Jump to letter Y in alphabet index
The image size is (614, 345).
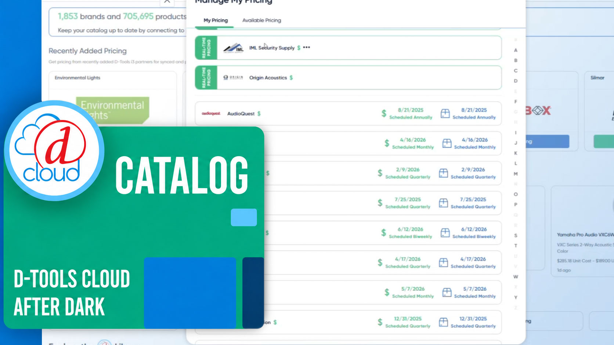pyautogui.click(x=516, y=297)
